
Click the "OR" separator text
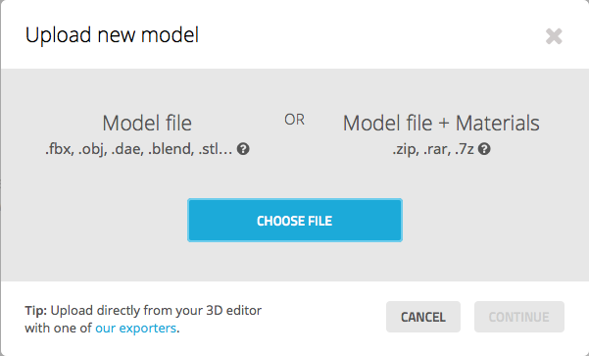tap(294, 120)
